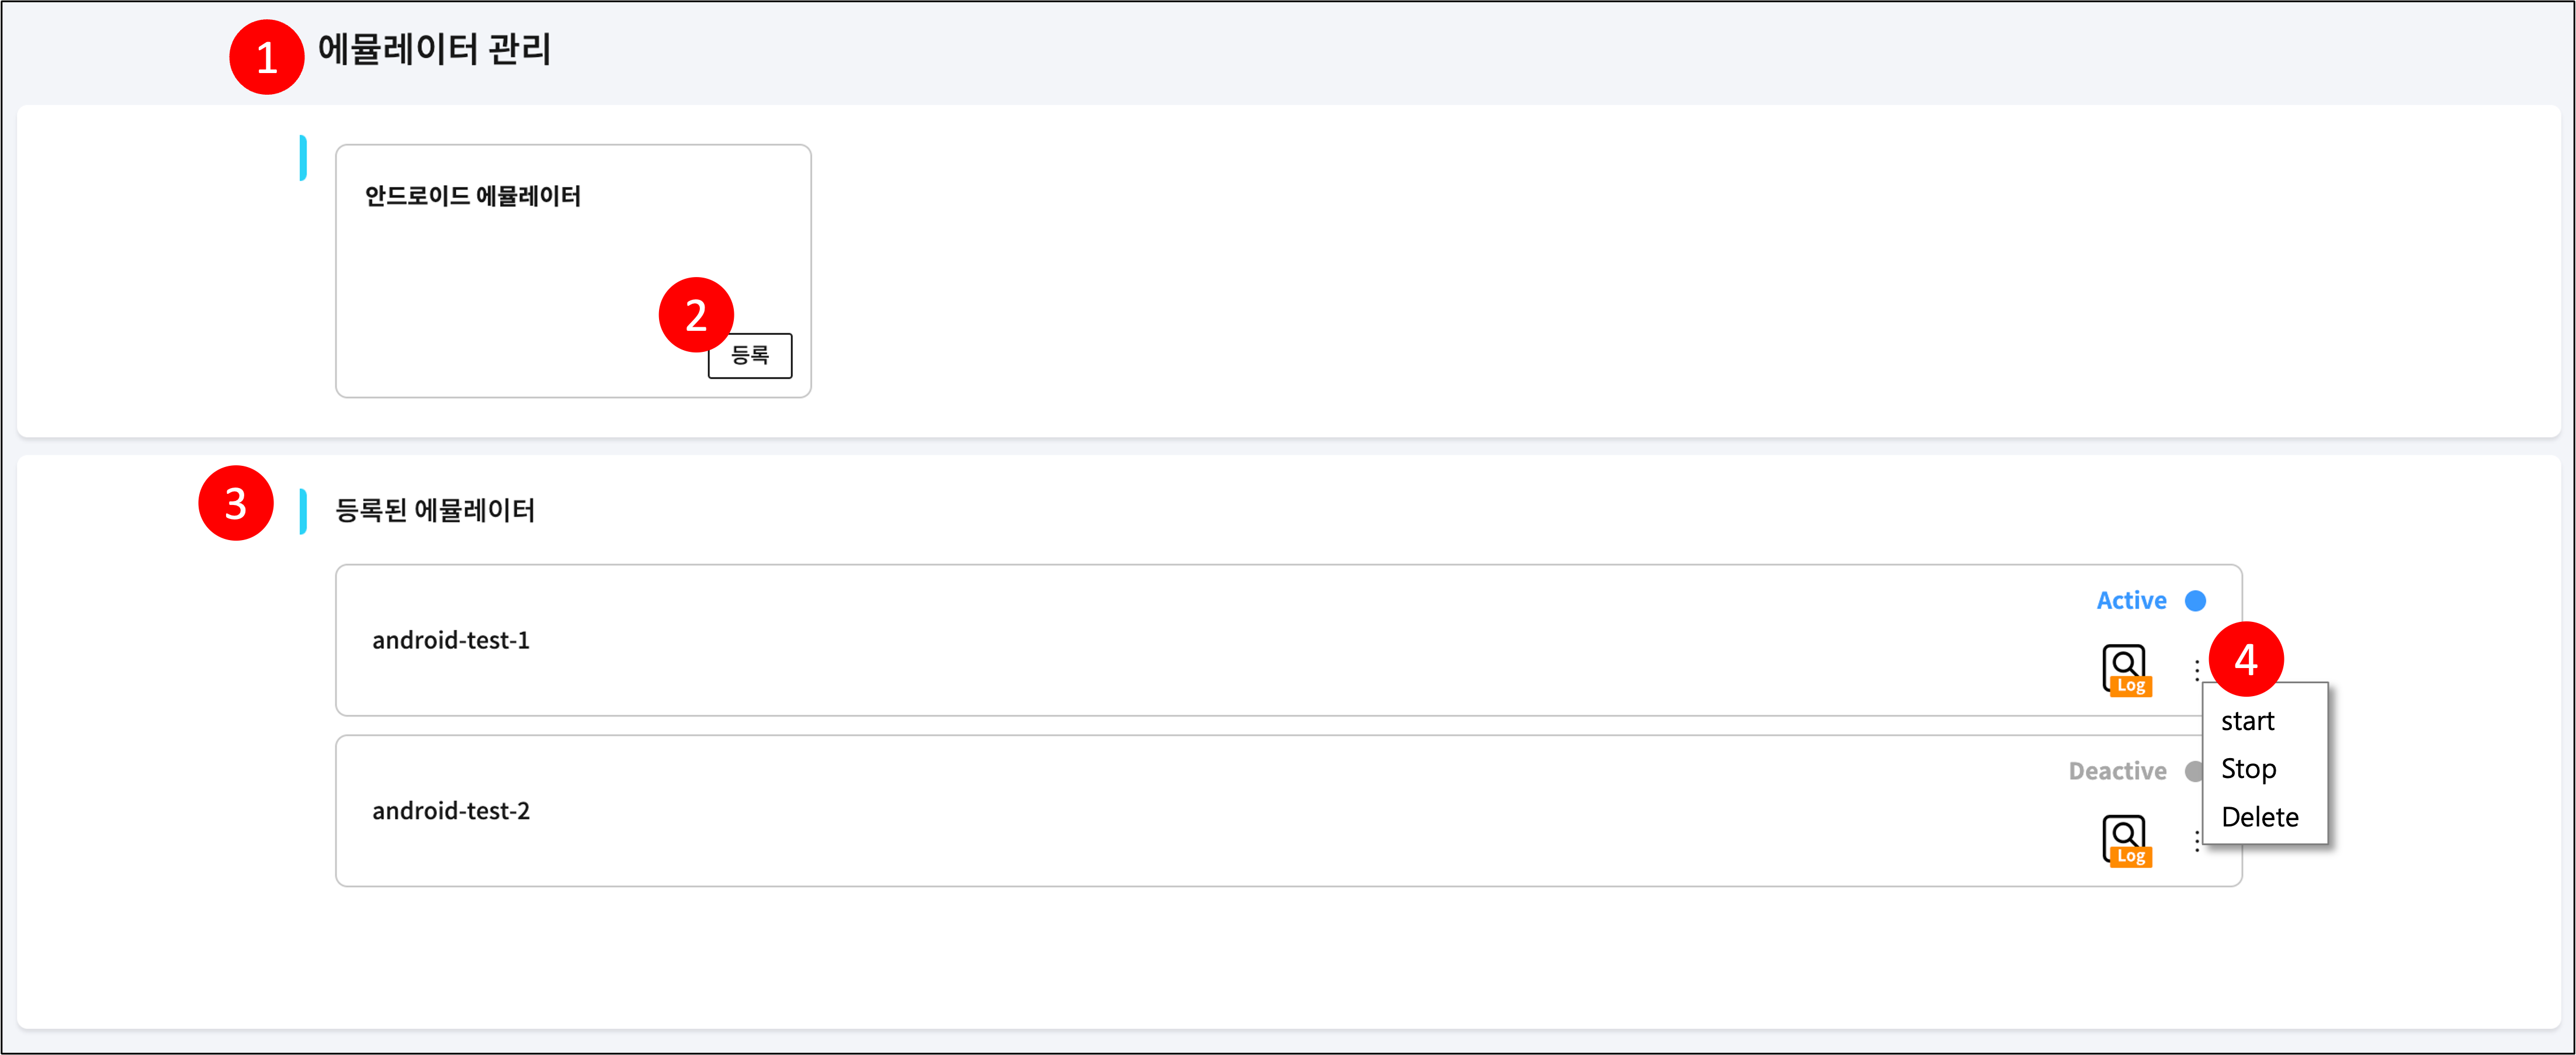Click the 안드로이드 에뮬레이터 card title
This screenshot has width=2576, height=1055.
pos(473,196)
